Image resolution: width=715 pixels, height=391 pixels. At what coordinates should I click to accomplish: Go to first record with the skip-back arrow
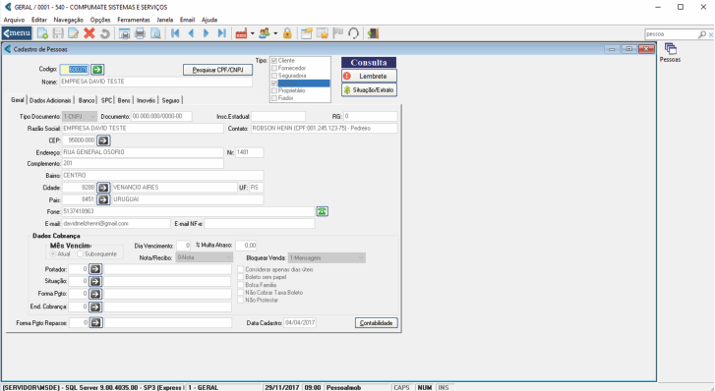175,33
